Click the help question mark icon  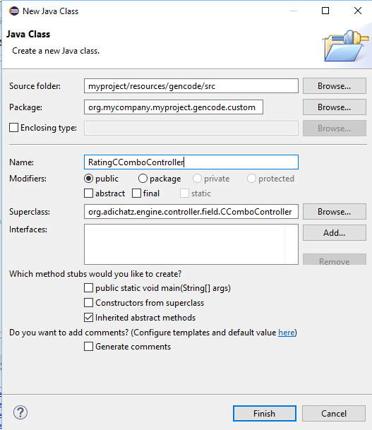pyautogui.click(x=20, y=412)
